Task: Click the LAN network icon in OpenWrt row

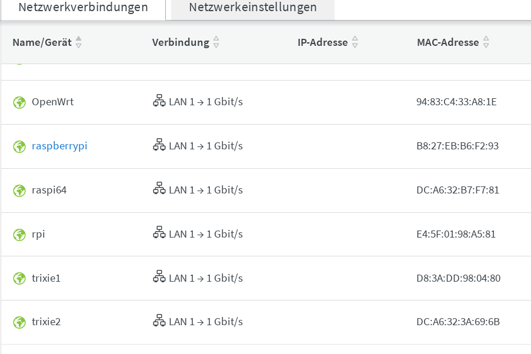Action: [x=159, y=101]
